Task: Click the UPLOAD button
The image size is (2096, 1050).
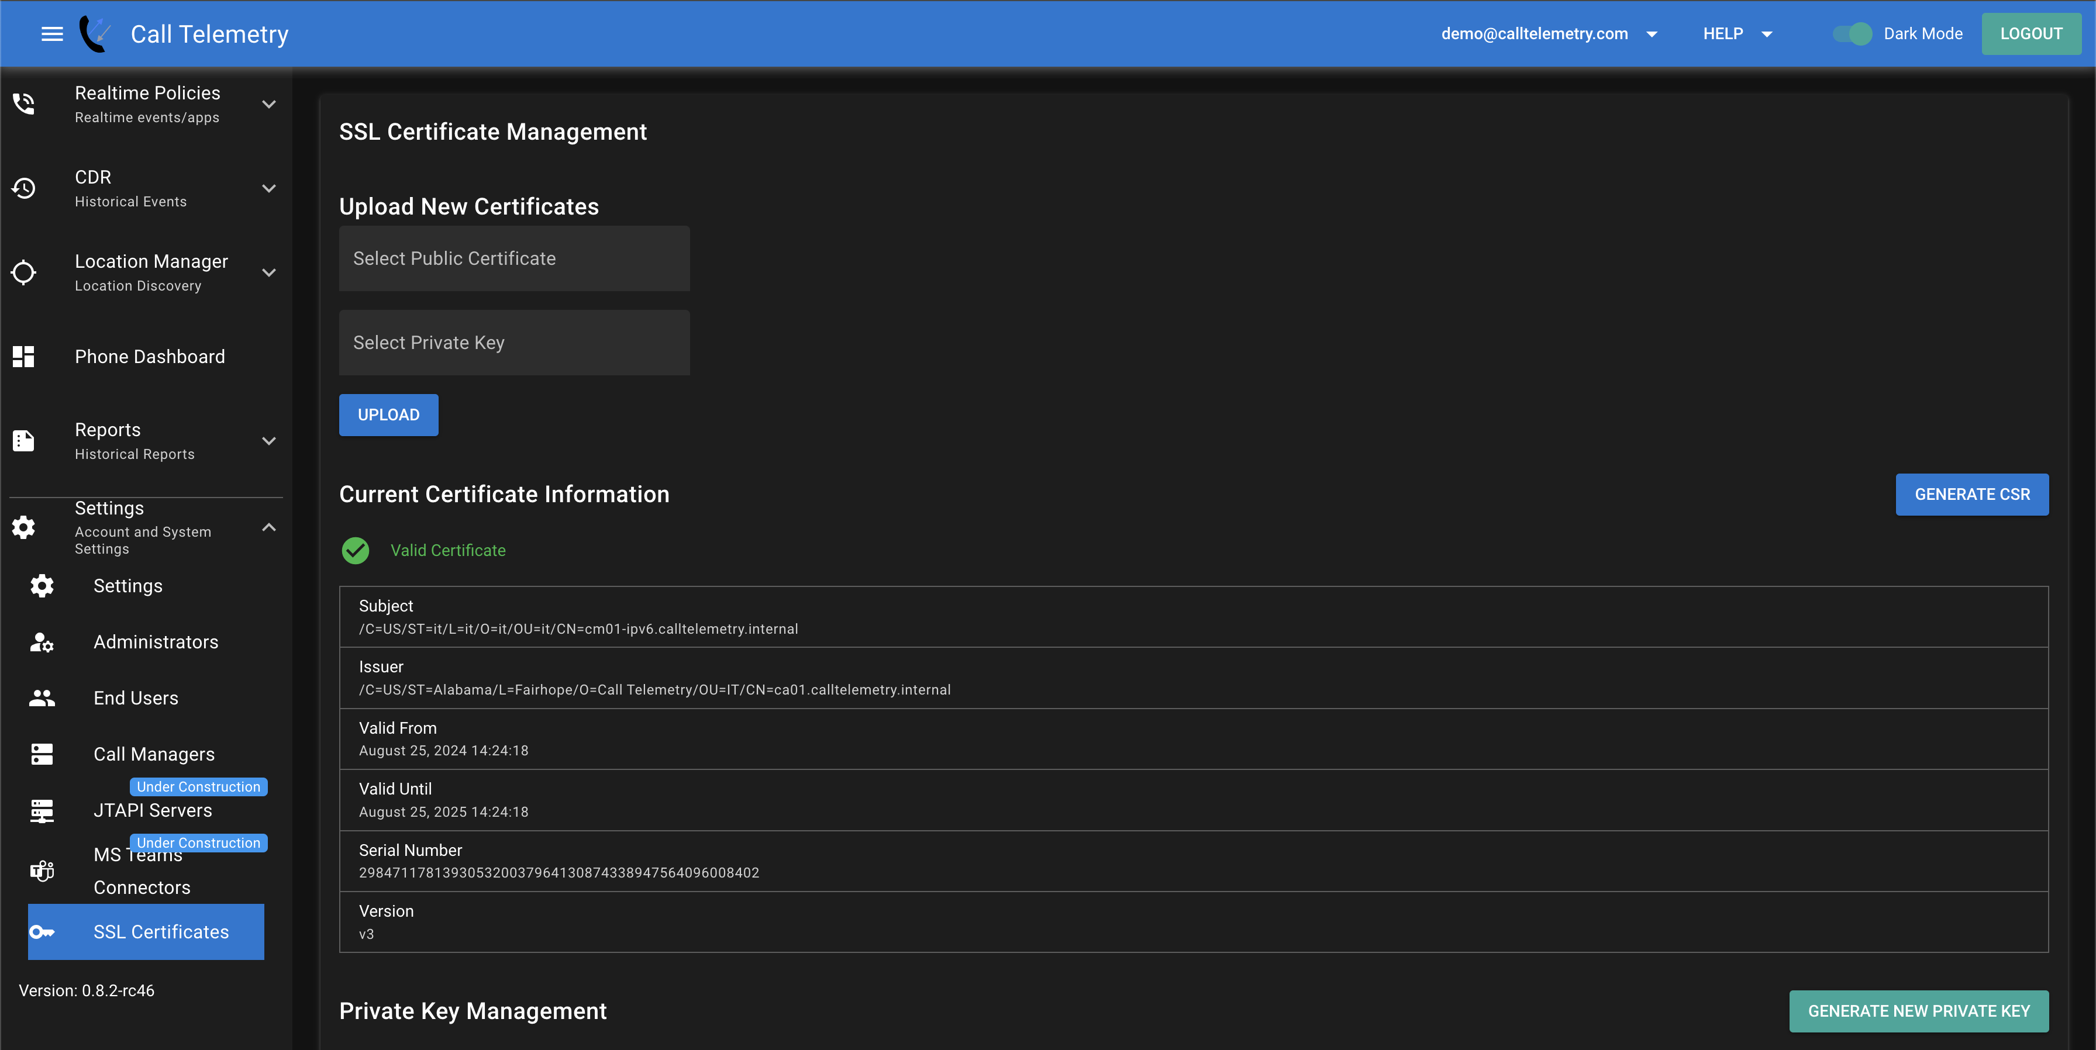Action: (389, 415)
